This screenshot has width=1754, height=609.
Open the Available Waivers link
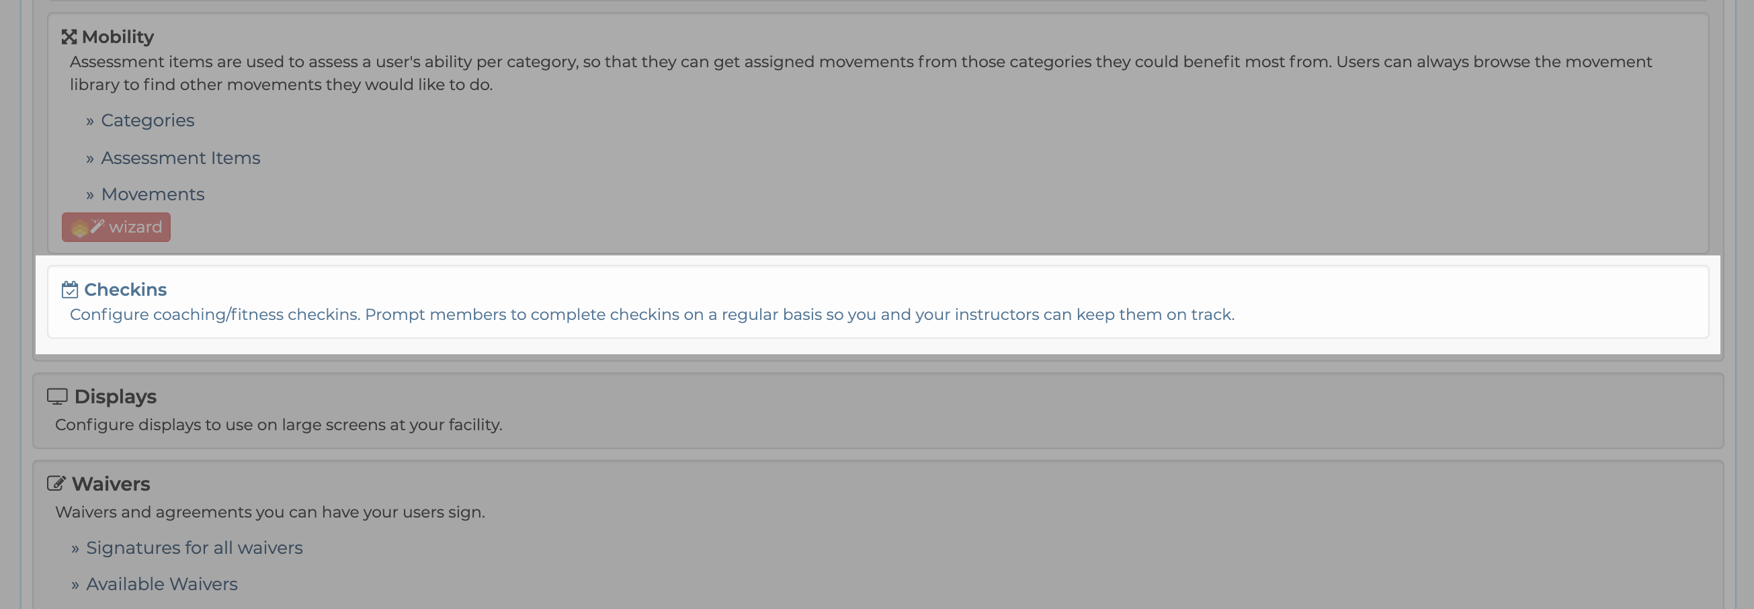pos(162,585)
